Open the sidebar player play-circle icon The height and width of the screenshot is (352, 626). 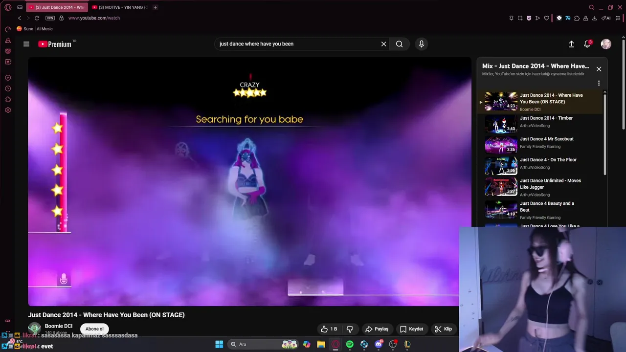tap(8, 78)
